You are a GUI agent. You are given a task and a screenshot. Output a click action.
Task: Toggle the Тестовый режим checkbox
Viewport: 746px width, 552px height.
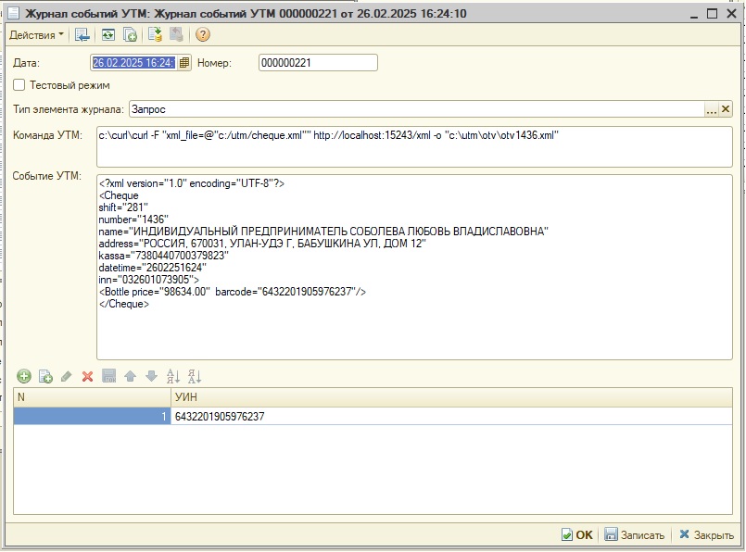(x=19, y=85)
